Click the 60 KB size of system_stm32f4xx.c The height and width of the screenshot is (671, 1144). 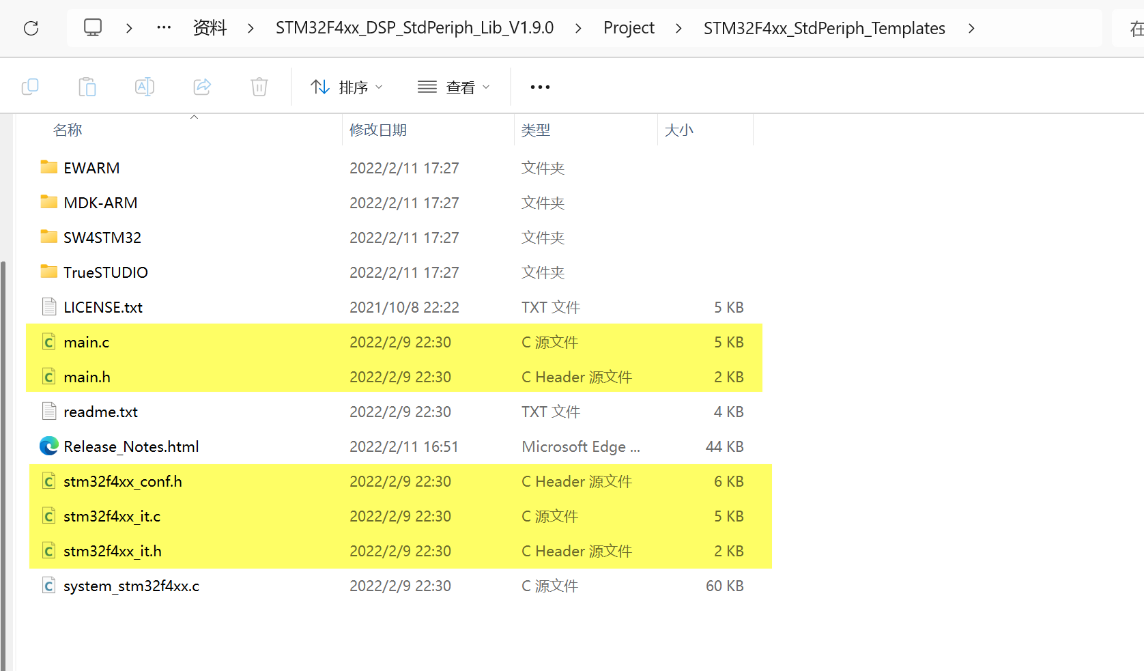724,586
